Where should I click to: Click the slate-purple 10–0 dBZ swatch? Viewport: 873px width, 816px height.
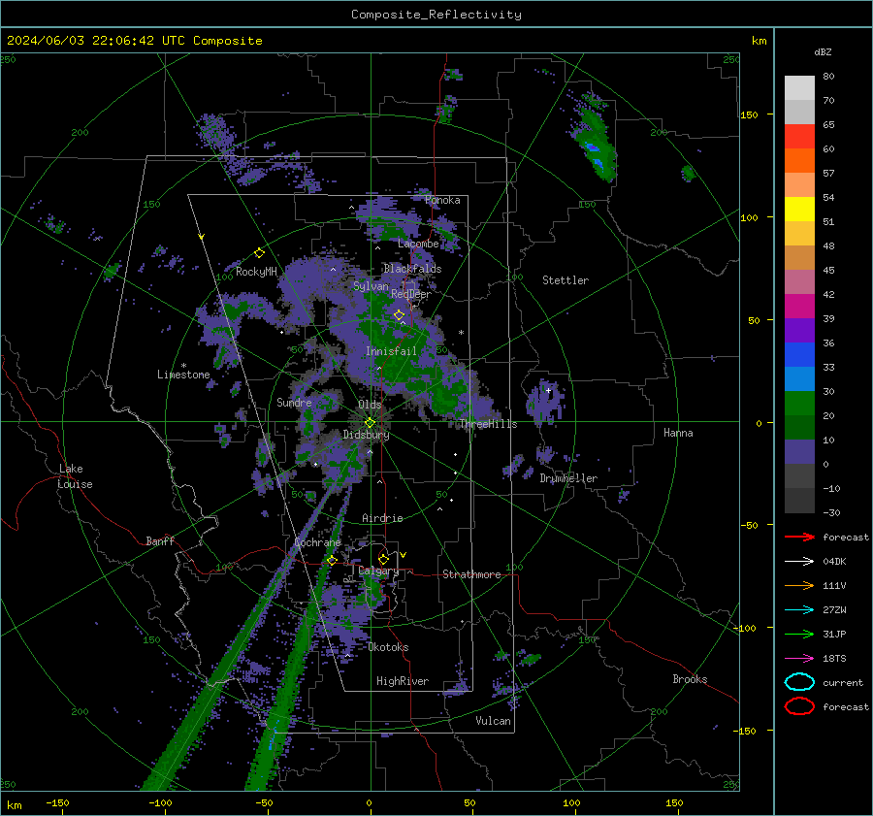(799, 452)
